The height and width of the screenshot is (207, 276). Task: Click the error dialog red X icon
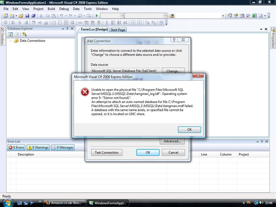[85, 92]
